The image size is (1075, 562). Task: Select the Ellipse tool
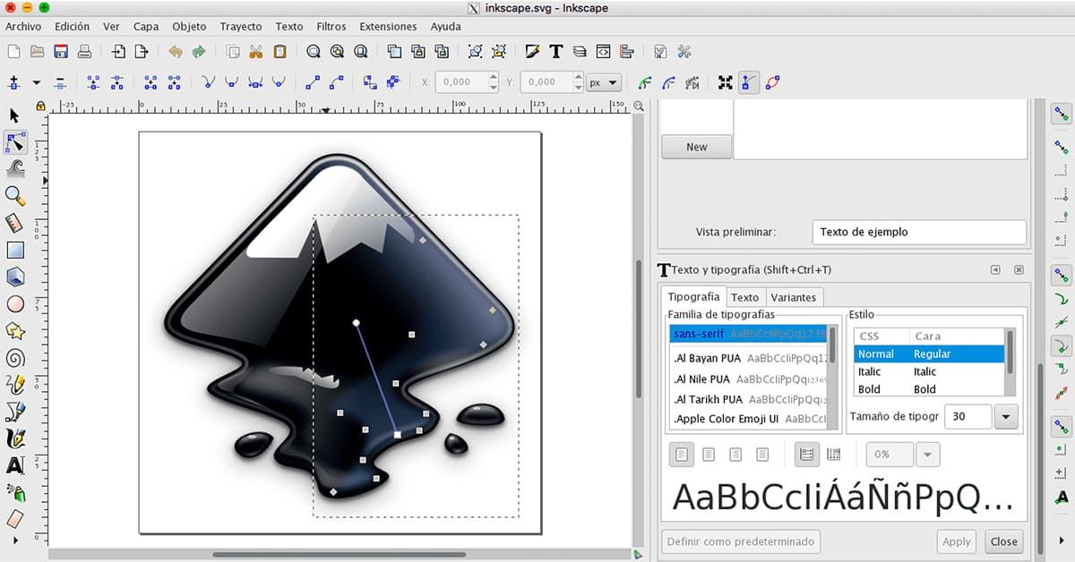(x=13, y=303)
